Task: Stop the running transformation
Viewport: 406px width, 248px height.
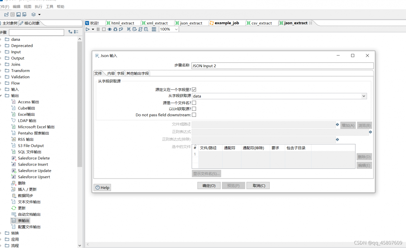Action: (104, 29)
